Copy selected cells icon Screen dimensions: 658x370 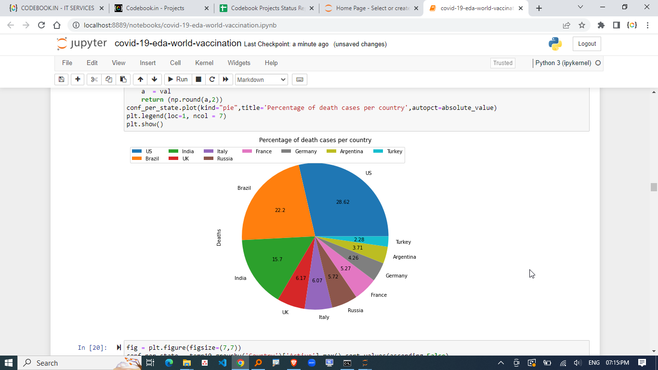point(108,79)
